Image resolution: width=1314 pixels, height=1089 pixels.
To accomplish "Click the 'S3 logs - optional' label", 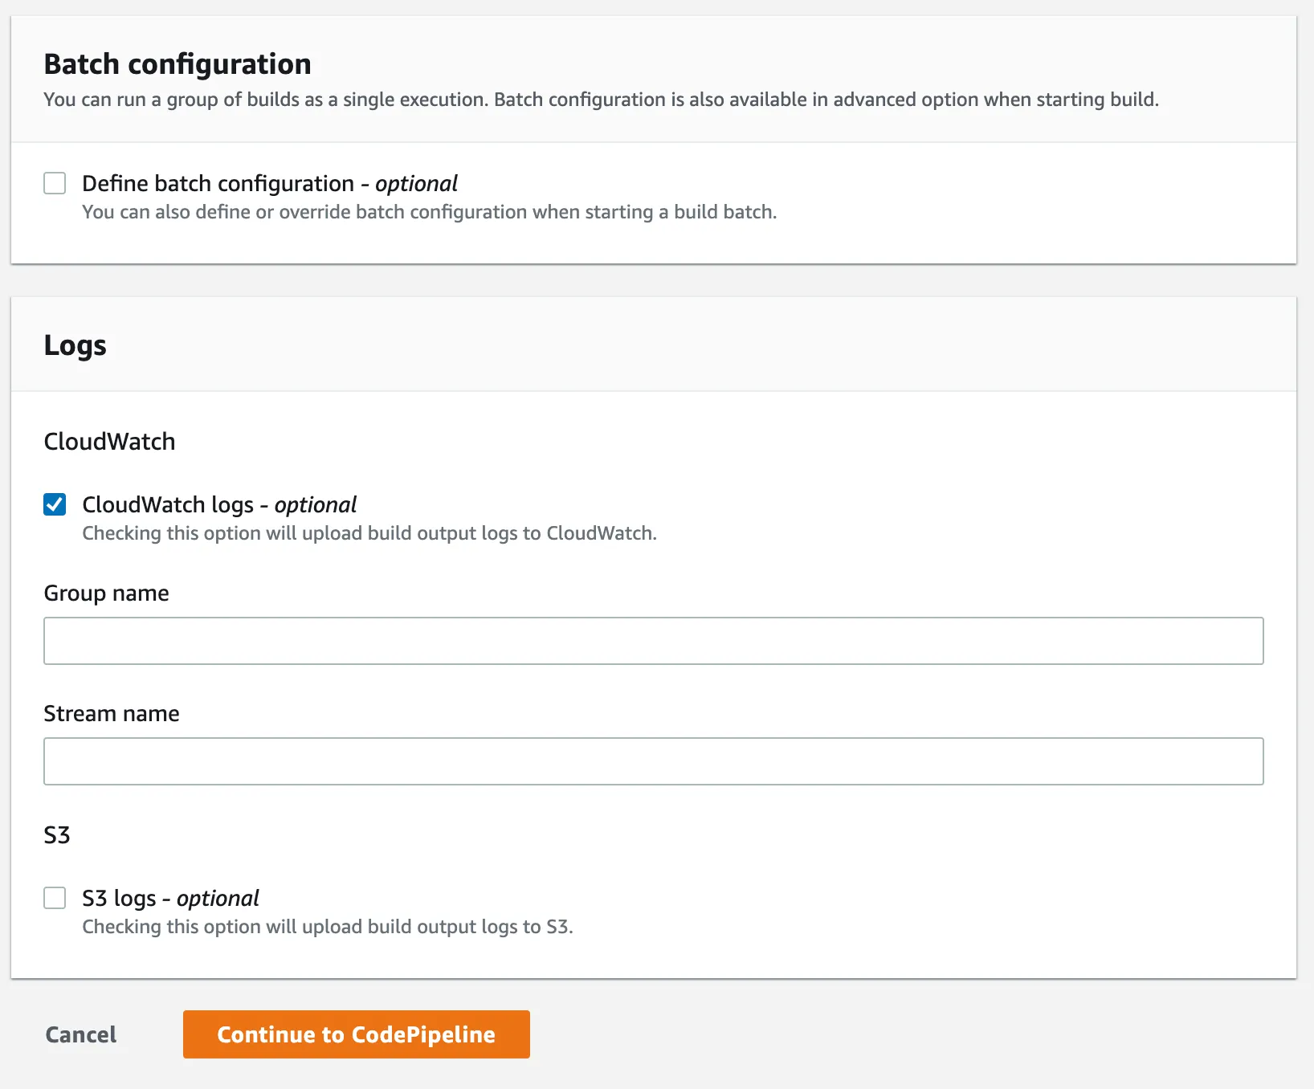I will [170, 899].
